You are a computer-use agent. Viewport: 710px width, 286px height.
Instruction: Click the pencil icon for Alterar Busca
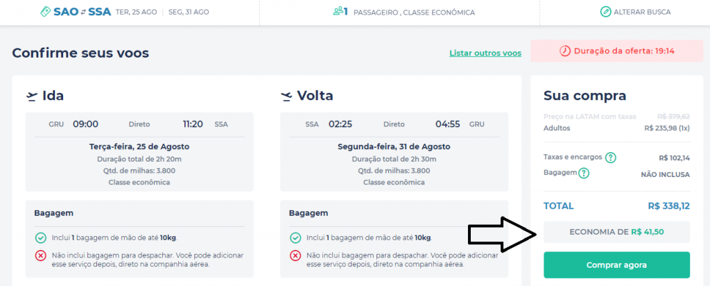click(605, 12)
